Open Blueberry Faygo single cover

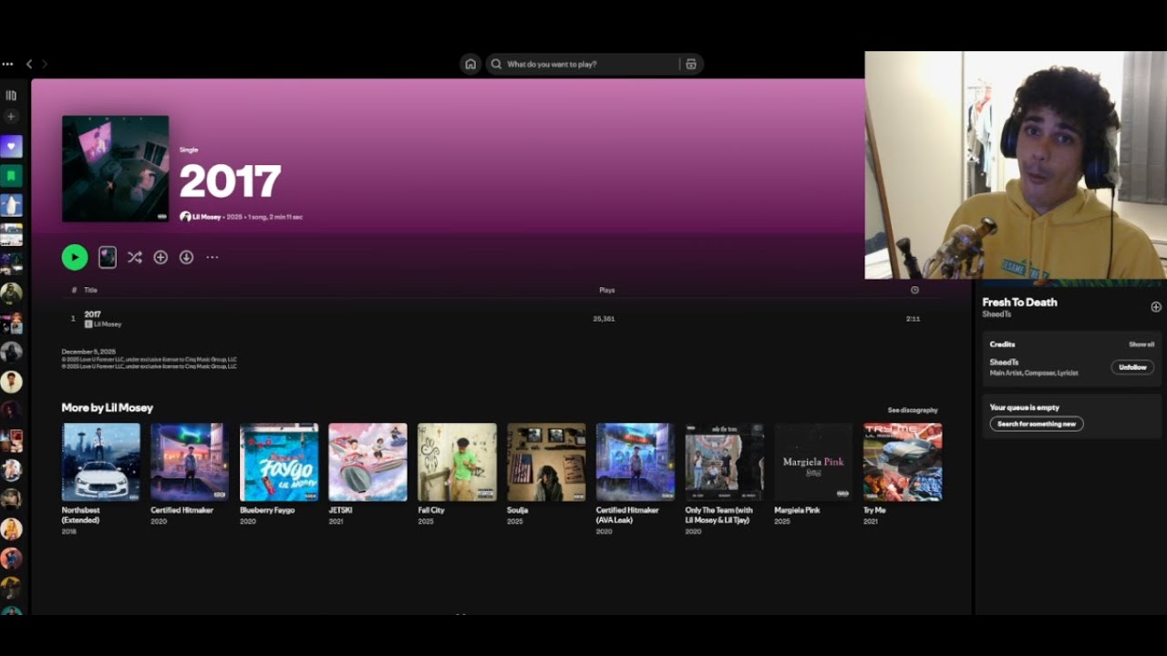click(279, 462)
